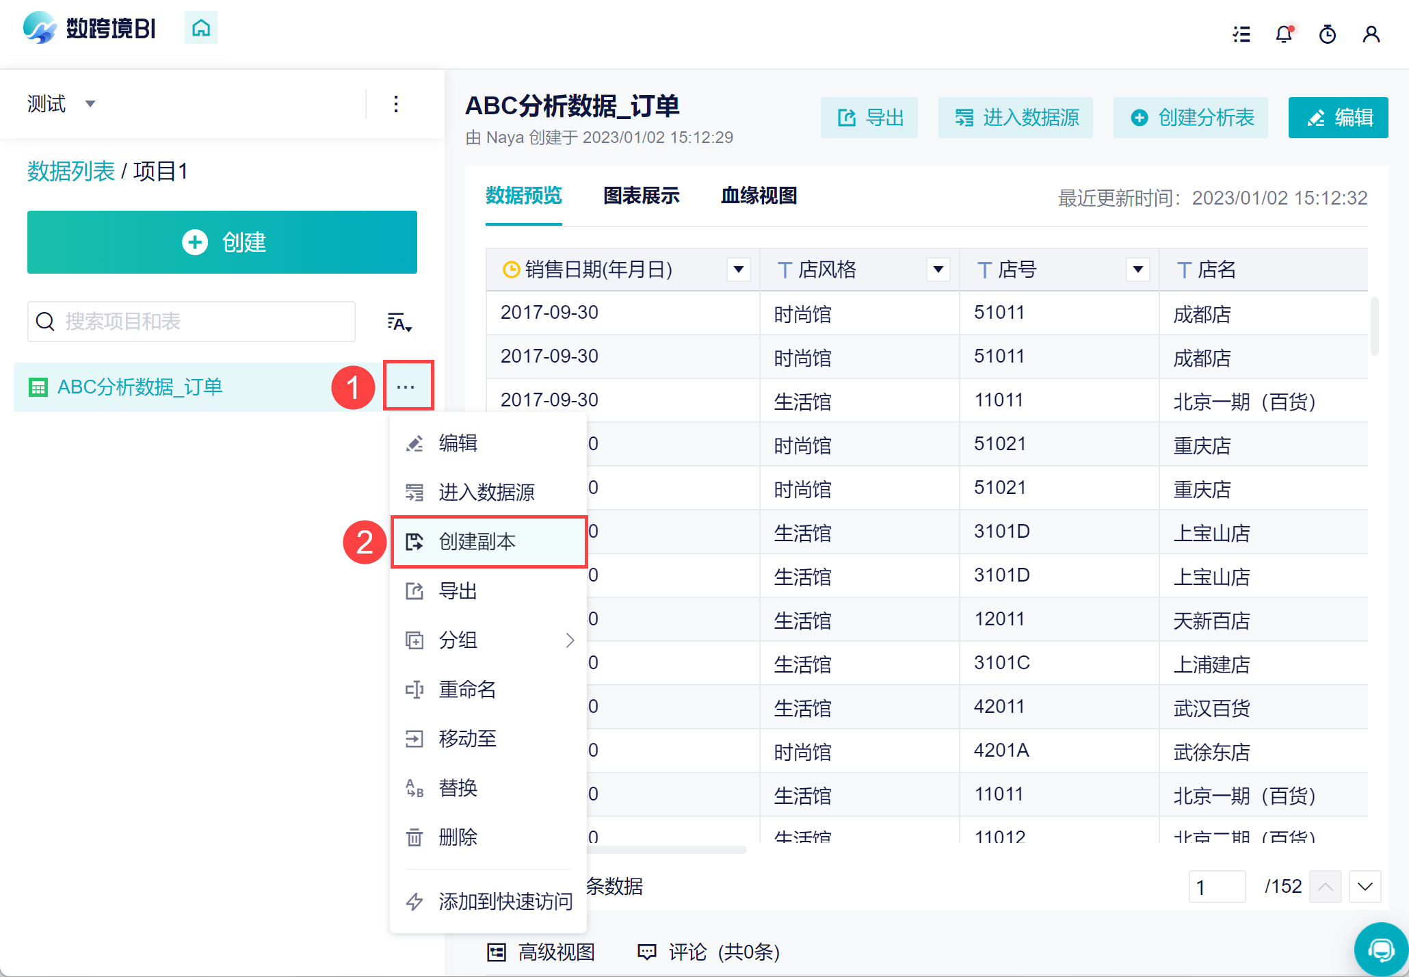This screenshot has height=977, width=1409.
Task: Open the filter dropdown on the 店风格 column
Action: pos(938,270)
